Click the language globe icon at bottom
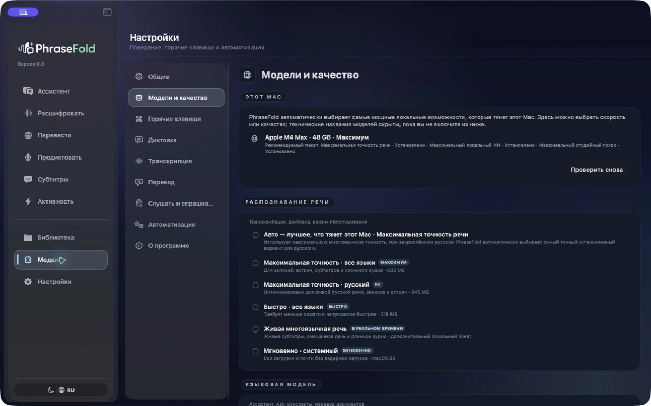The width and height of the screenshot is (651, 406). click(x=61, y=390)
